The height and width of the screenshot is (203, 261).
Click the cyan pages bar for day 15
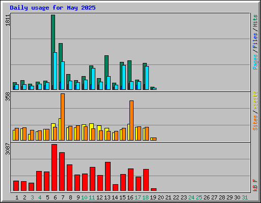[x=124, y=77]
